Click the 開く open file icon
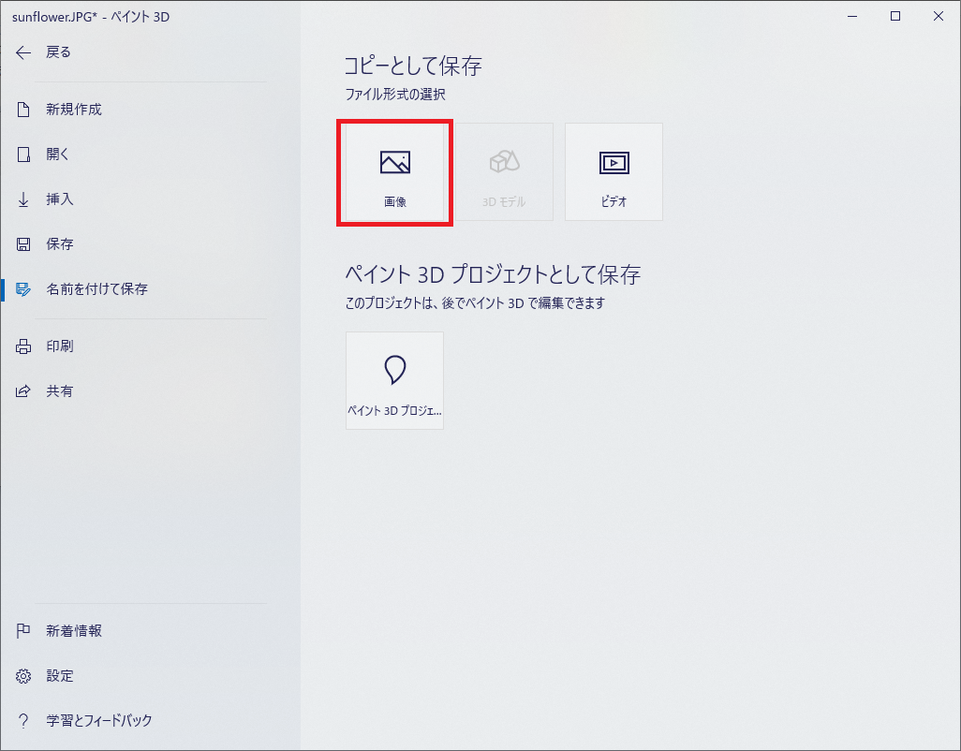961x751 pixels. click(22, 154)
